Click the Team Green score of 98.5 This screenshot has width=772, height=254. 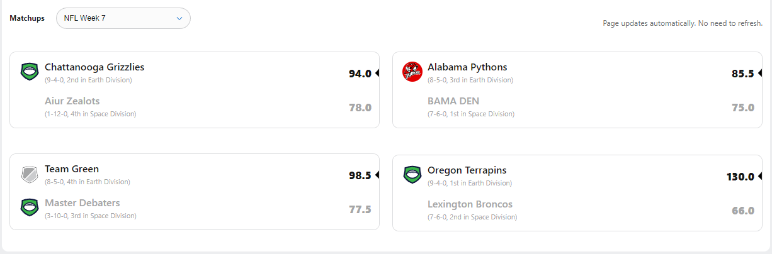click(x=360, y=175)
